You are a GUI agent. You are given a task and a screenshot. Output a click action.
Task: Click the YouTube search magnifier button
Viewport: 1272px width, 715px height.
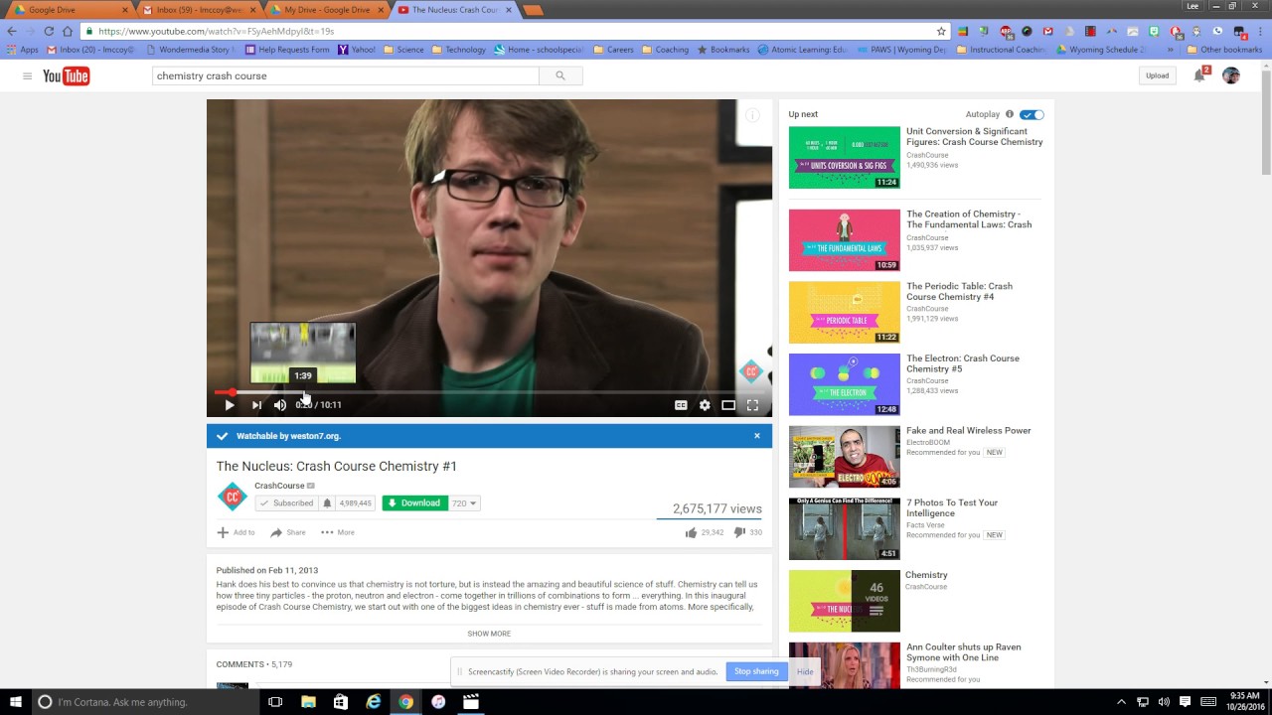pos(560,75)
